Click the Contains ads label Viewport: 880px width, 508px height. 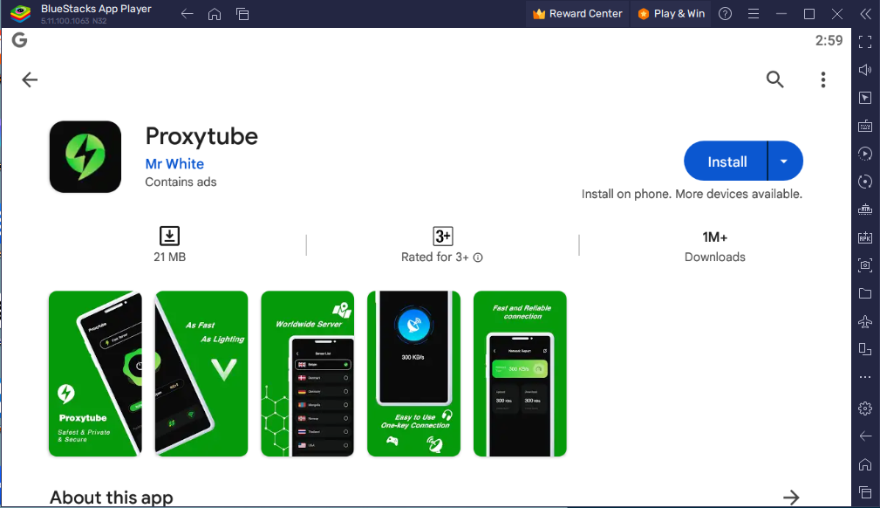181,182
